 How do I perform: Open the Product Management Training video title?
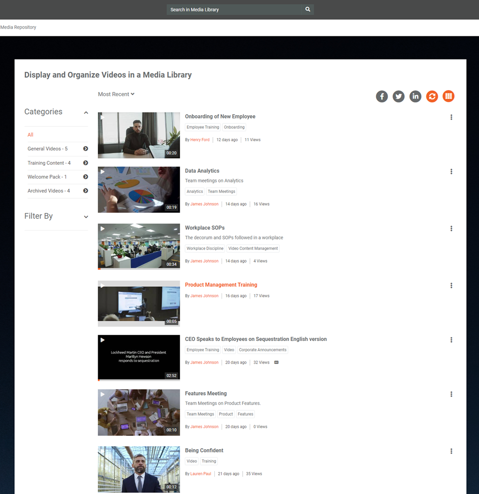tap(221, 285)
